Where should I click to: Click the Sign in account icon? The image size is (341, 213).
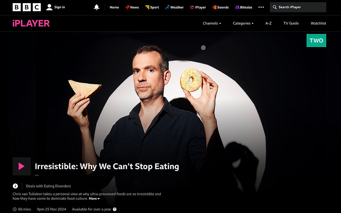(49, 7)
